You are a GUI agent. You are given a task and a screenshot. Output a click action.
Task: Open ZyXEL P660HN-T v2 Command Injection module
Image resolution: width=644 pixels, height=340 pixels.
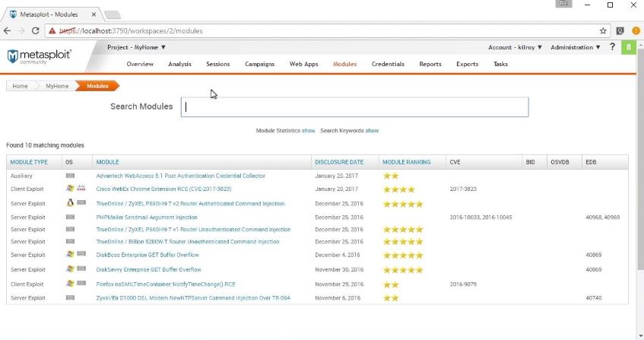click(190, 203)
